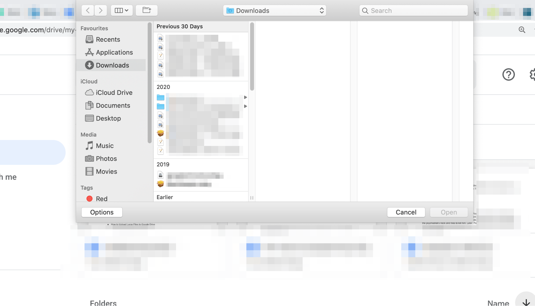Select the Movies icon in Media
This screenshot has width=535, height=306.
89,171
